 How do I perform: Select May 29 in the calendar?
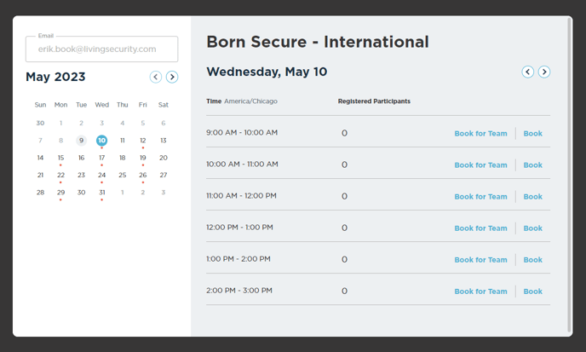(60, 193)
